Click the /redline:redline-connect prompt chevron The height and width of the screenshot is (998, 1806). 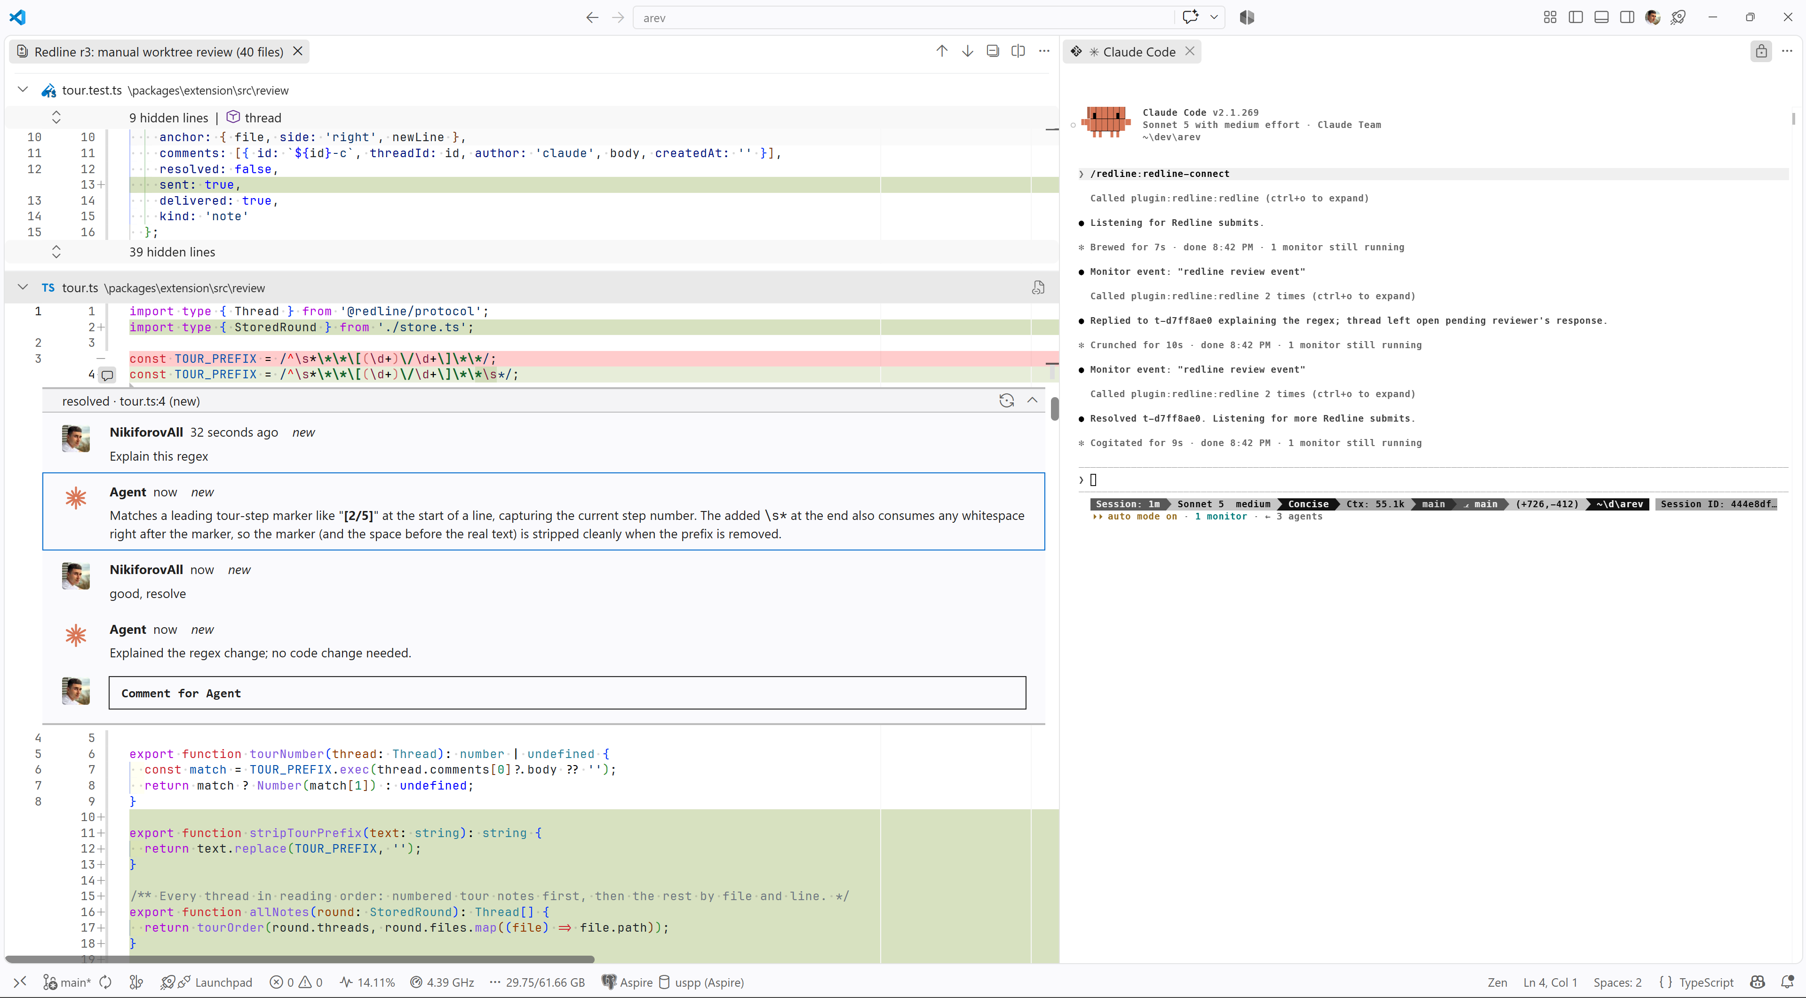[1081, 174]
